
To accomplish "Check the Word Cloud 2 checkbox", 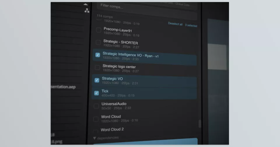I will tap(96, 132).
